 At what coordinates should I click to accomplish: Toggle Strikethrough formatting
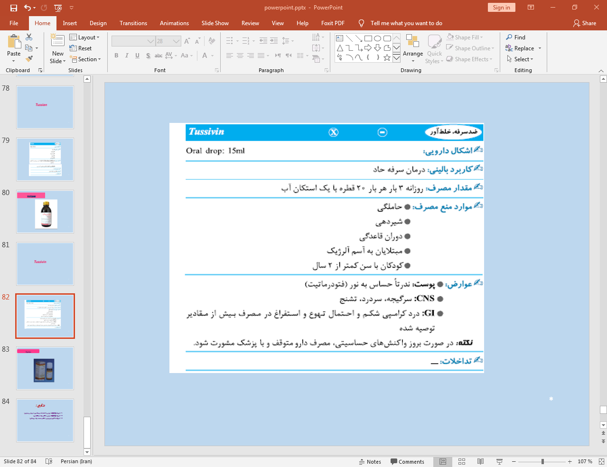(x=159, y=56)
